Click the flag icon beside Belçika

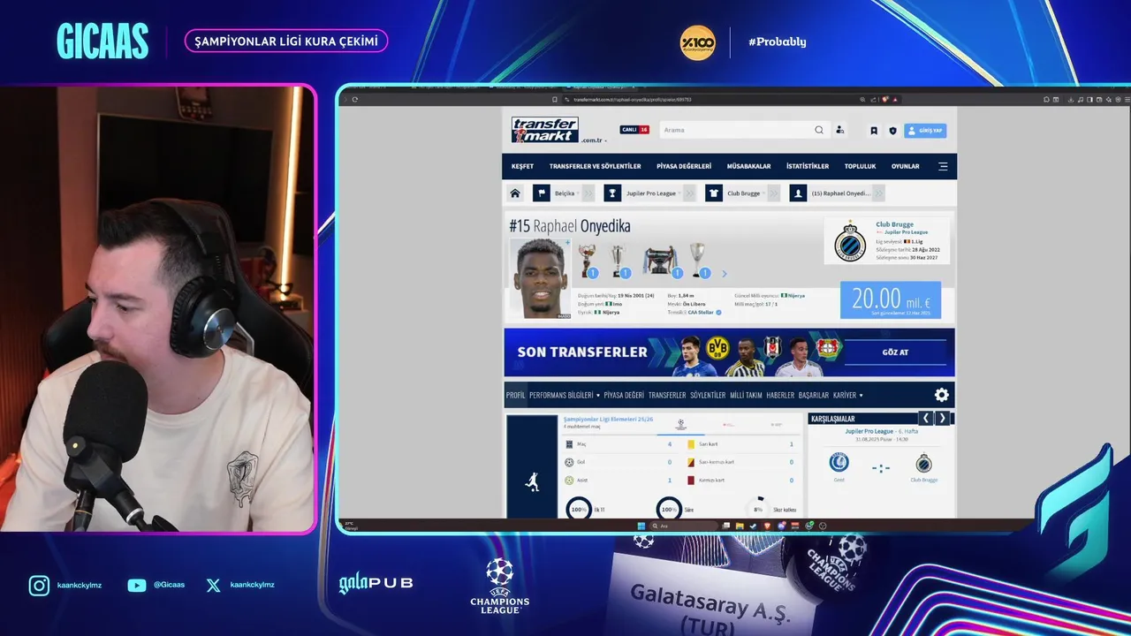coord(542,193)
